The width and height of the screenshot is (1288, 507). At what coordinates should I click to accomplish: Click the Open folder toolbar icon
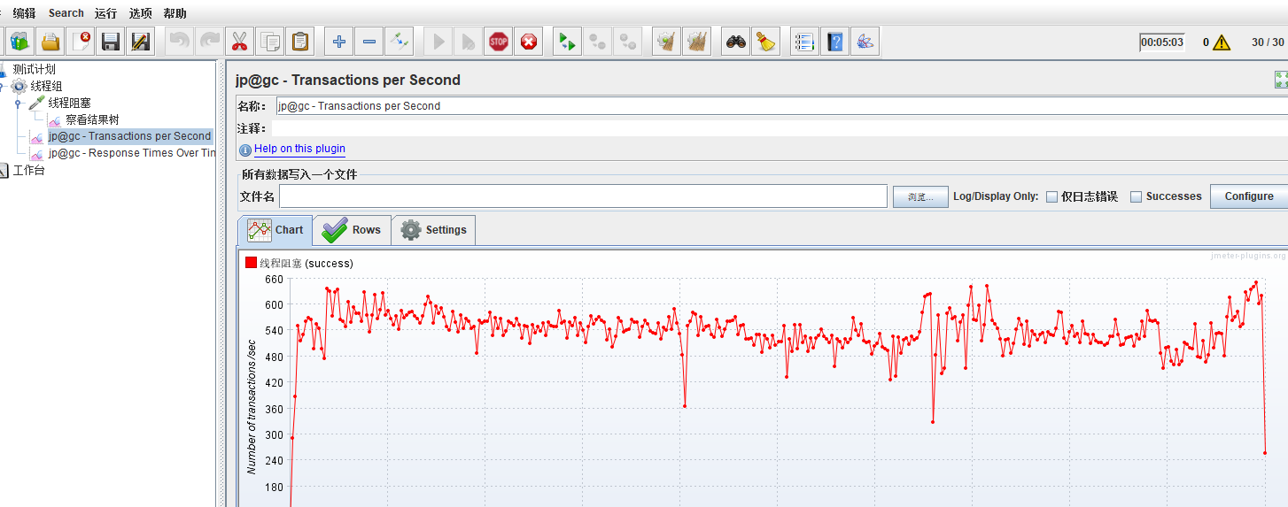(50, 41)
